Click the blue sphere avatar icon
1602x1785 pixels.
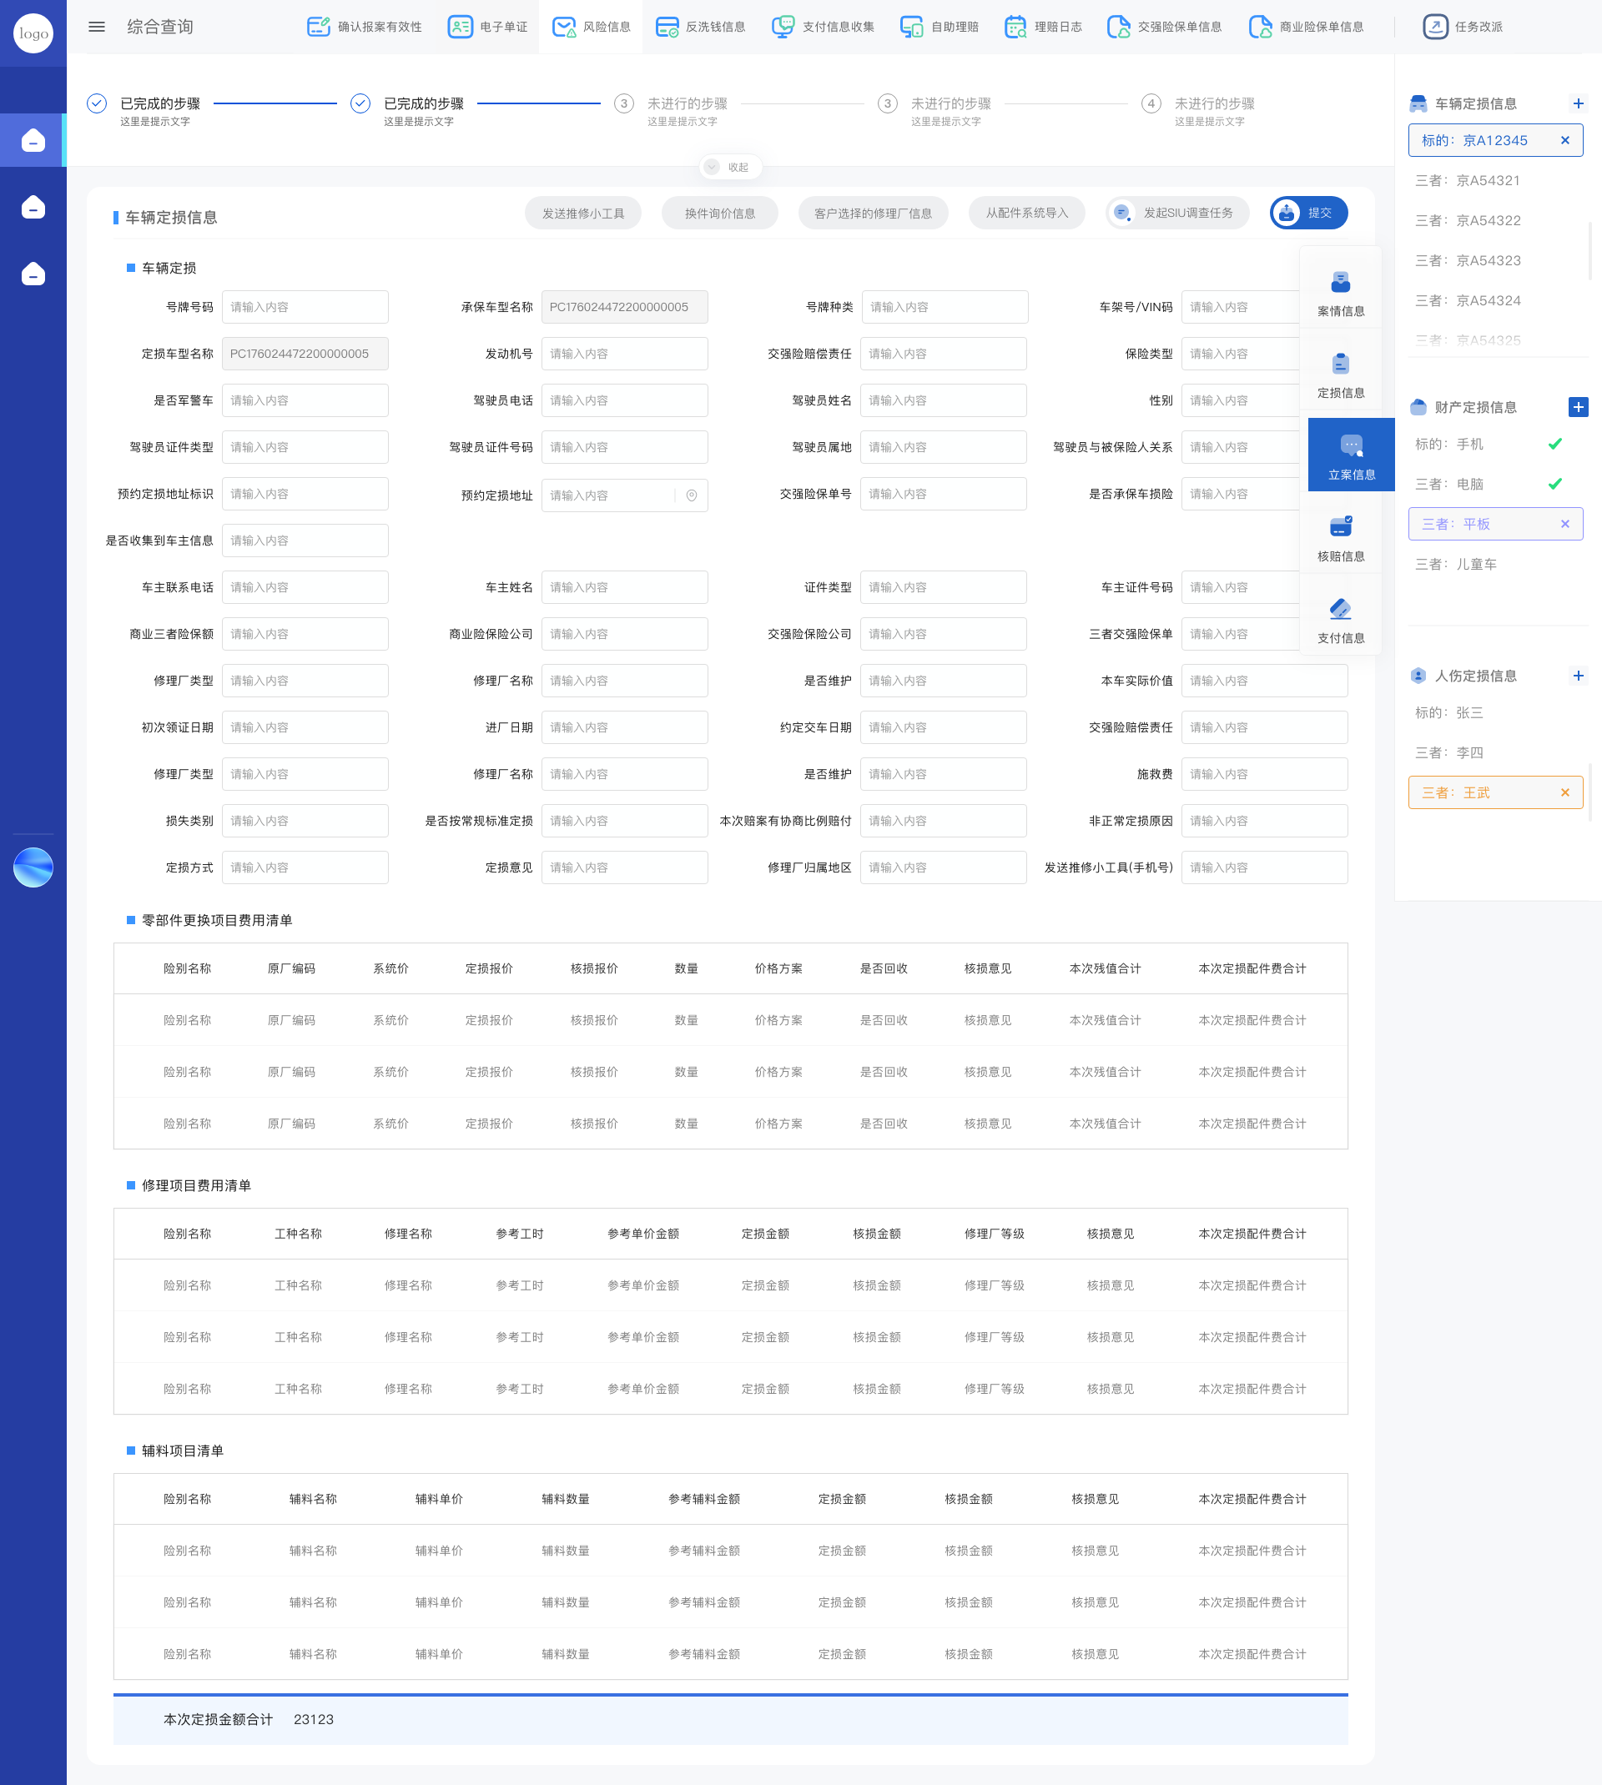click(x=33, y=867)
